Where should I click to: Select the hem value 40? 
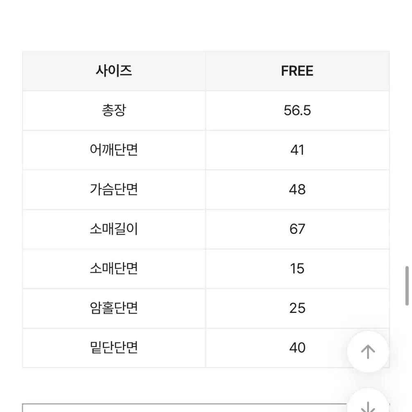point(297,348)
